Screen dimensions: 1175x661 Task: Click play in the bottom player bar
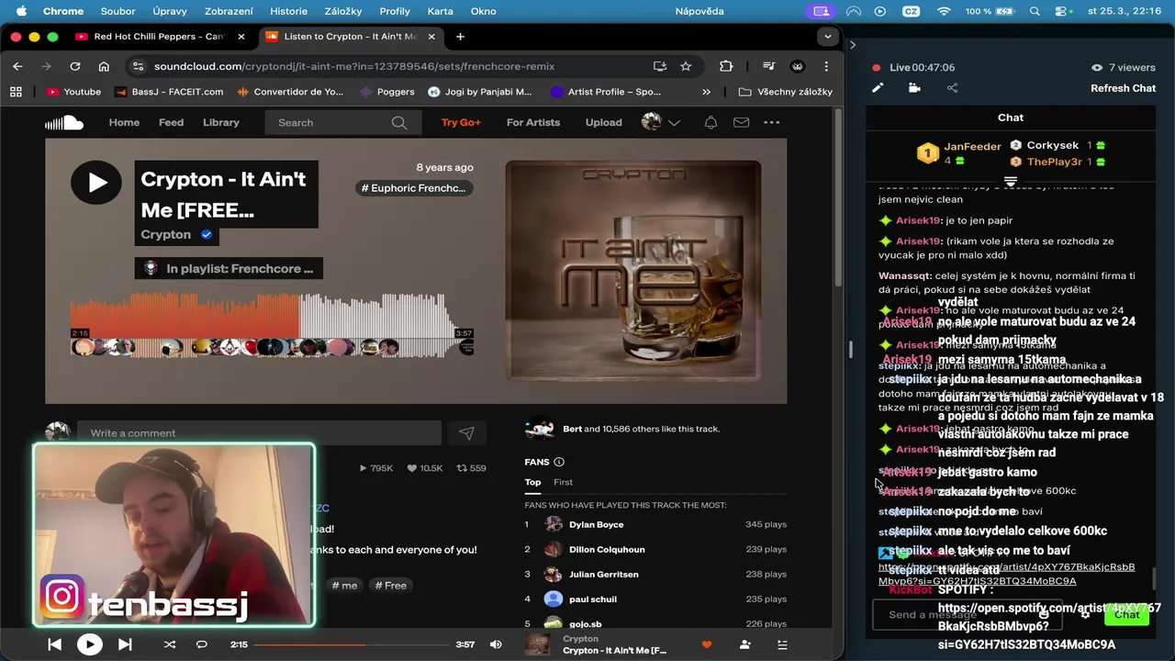click(x=89, y=644)
